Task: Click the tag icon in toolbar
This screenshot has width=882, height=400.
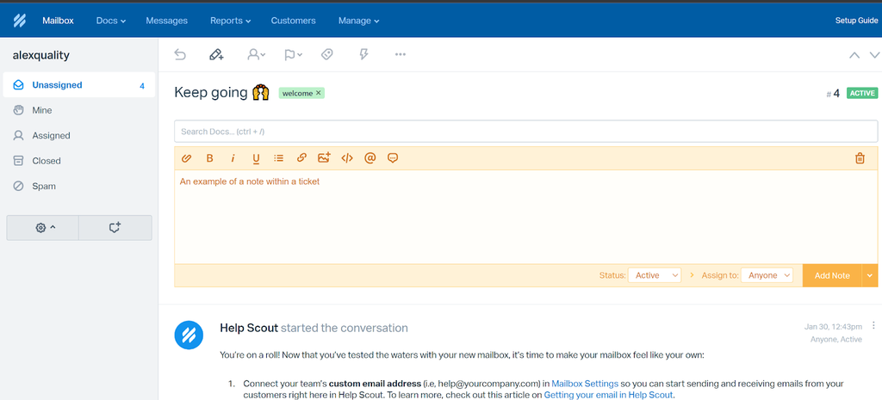Action: pos(326,54)
